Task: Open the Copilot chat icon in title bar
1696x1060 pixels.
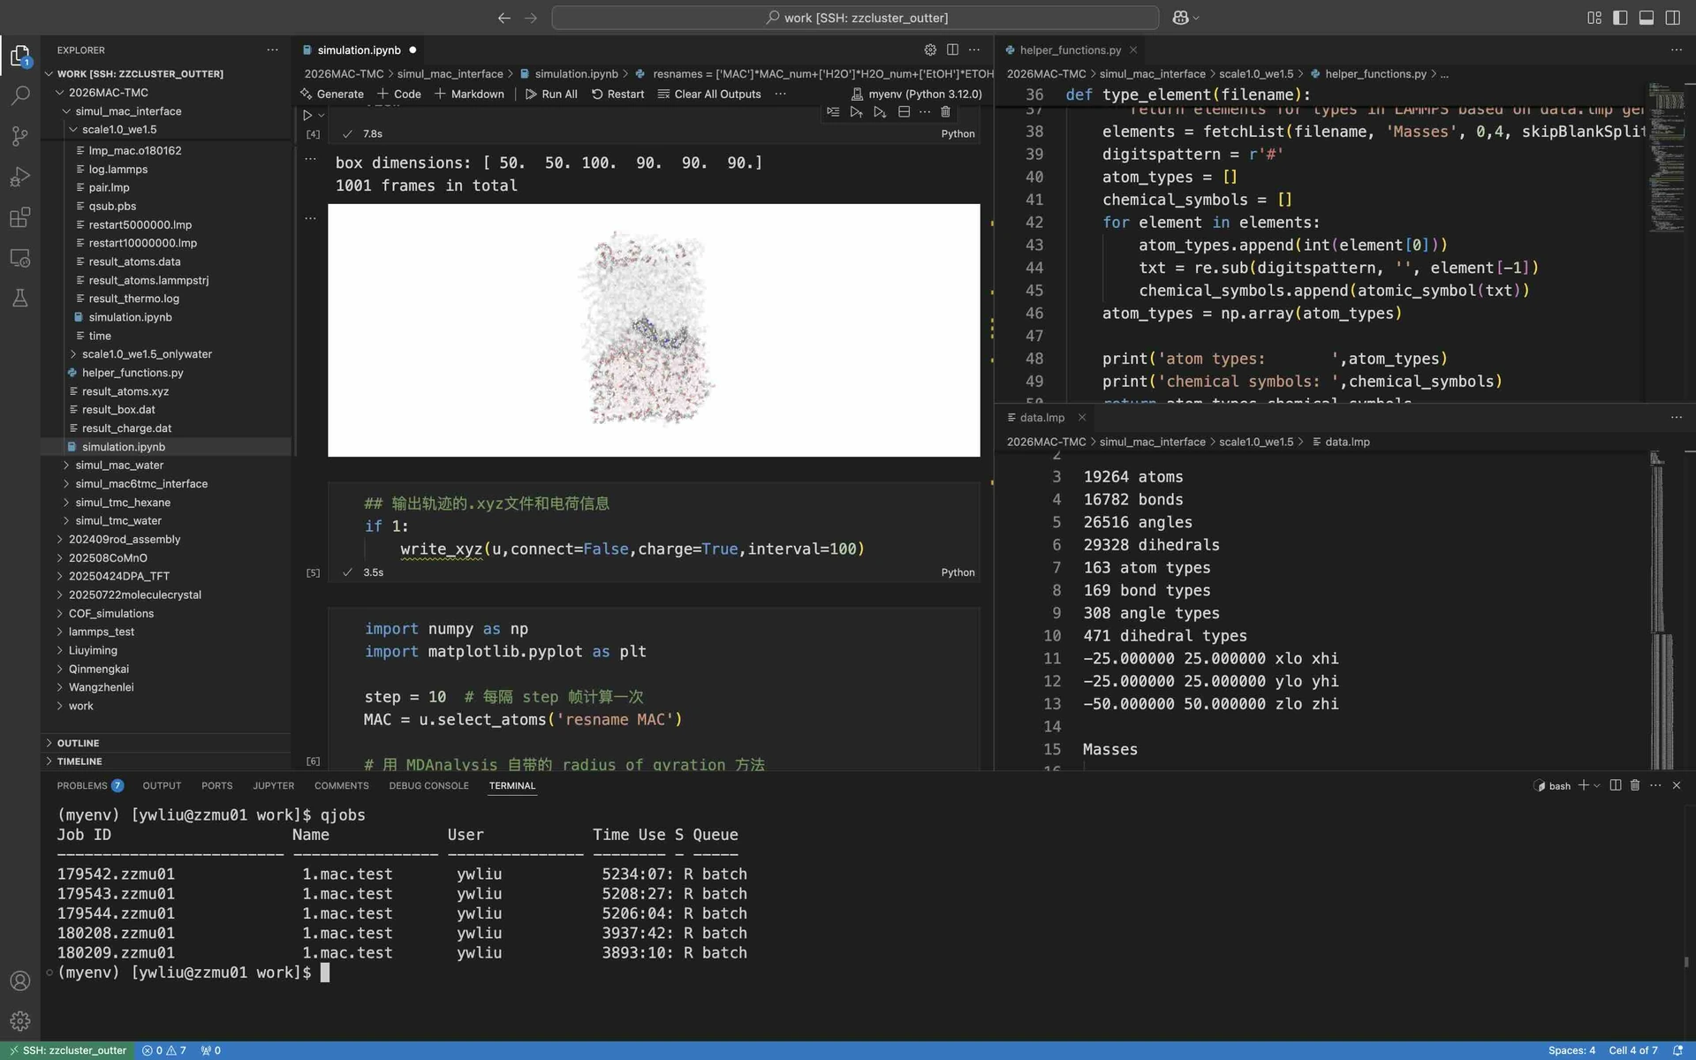Action: pos(1180,18)
